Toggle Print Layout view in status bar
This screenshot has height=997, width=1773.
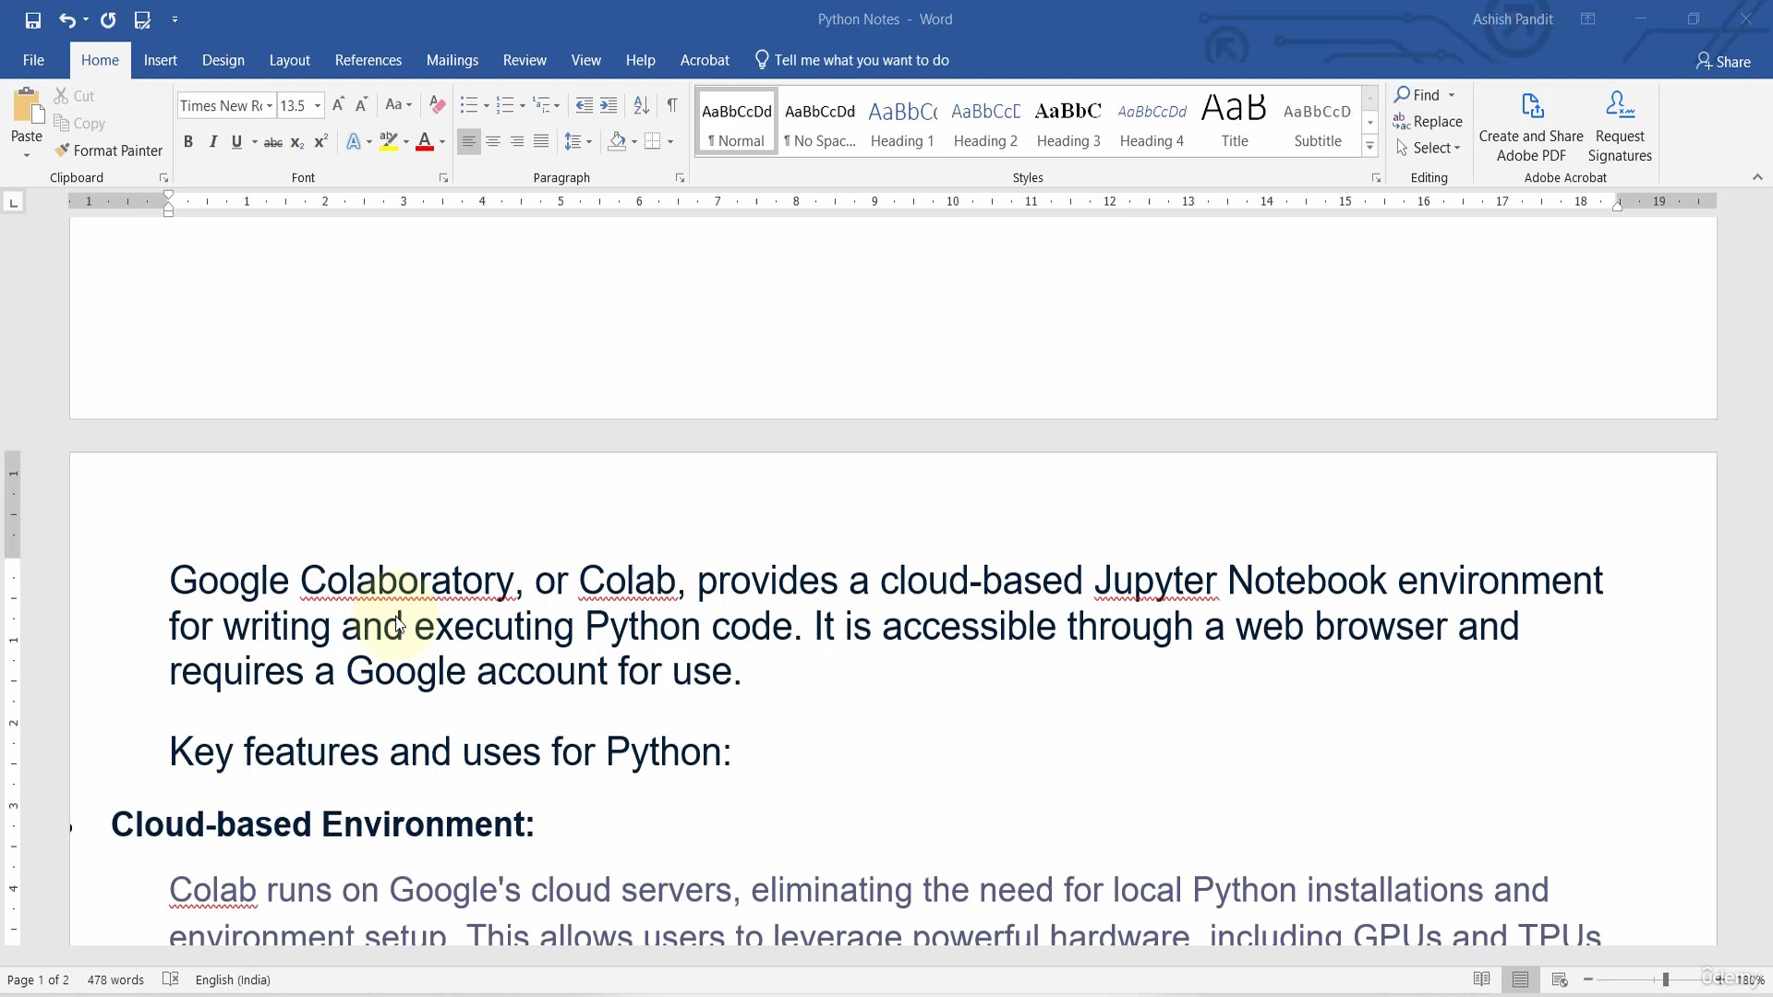click(1521, 979)
